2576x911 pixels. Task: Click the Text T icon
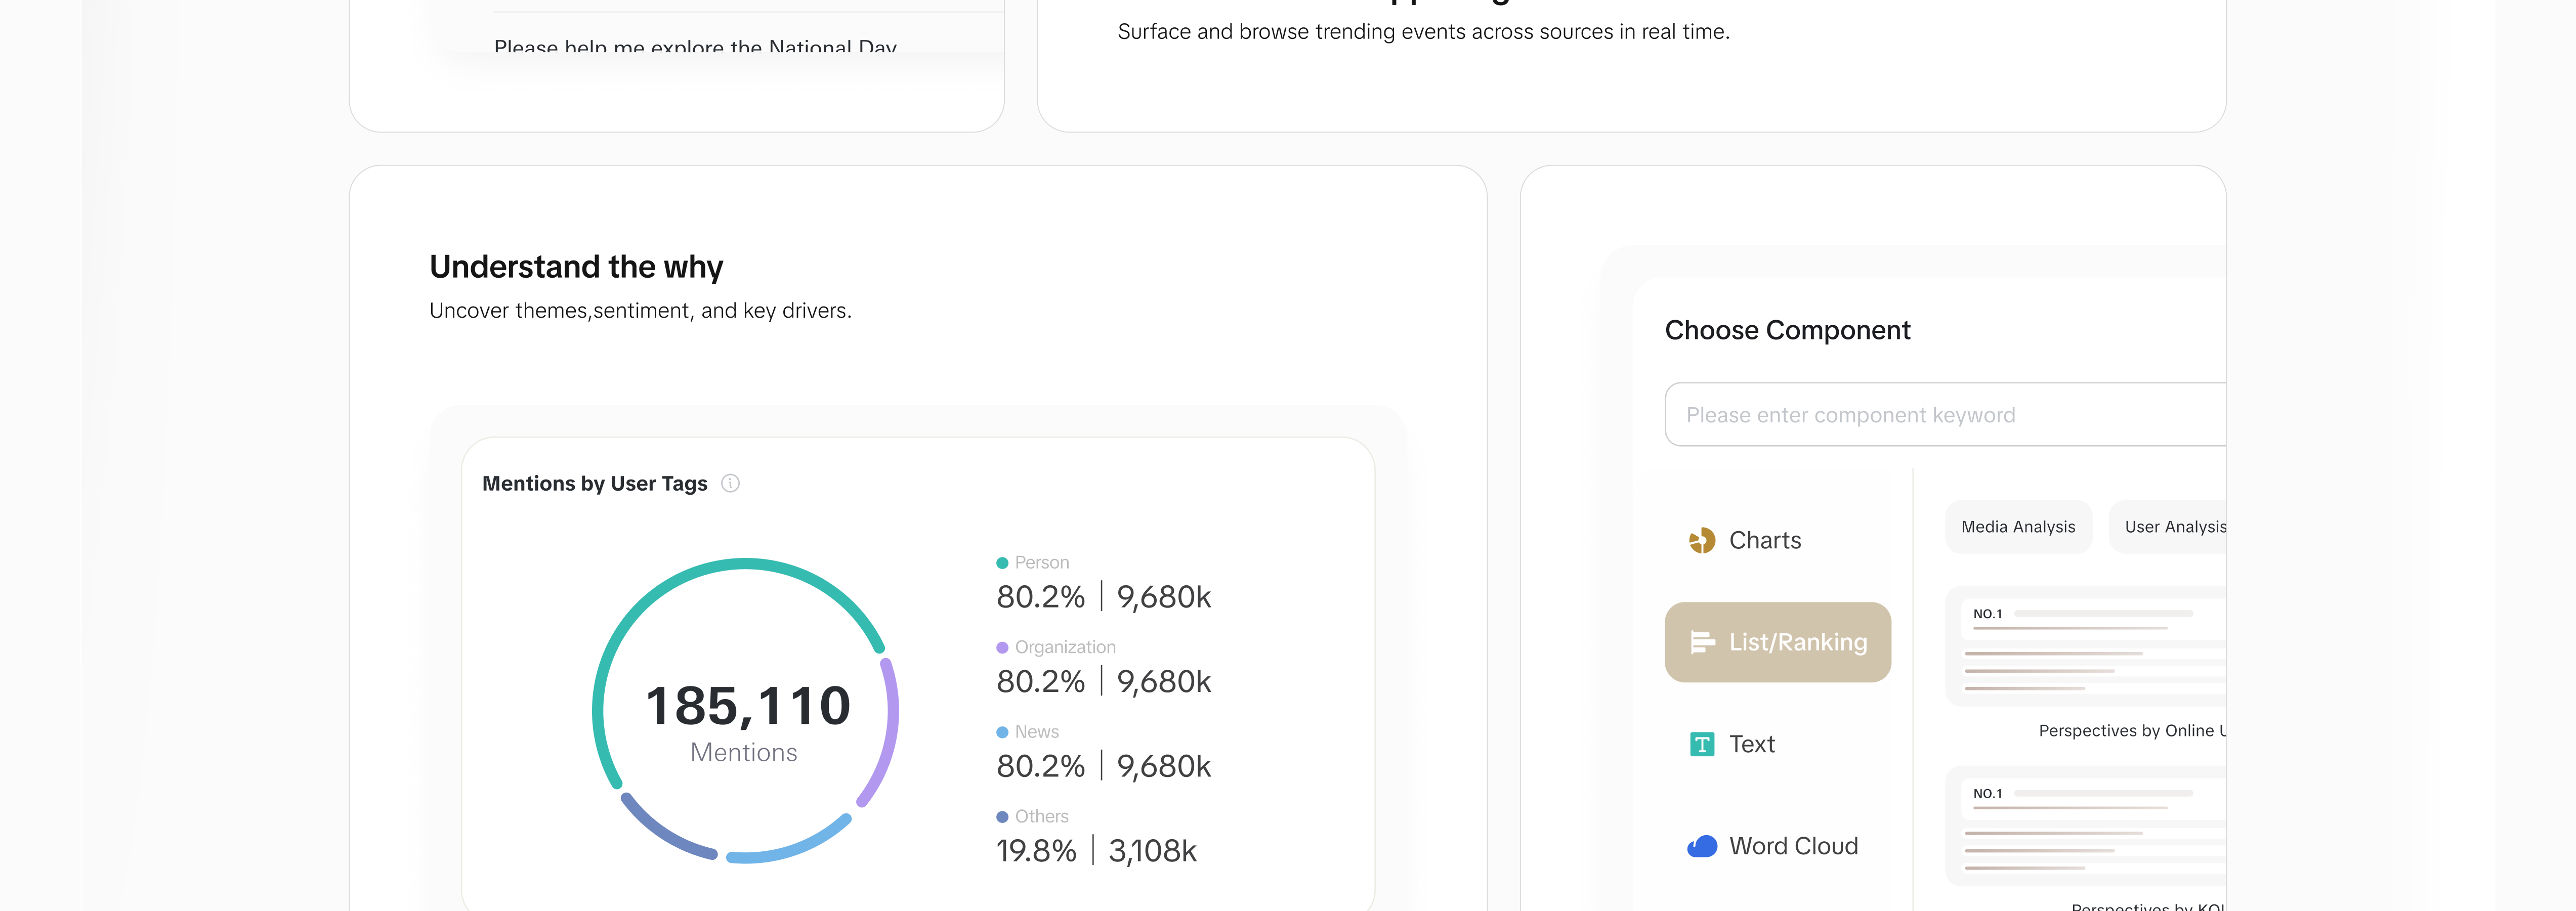1701,744
